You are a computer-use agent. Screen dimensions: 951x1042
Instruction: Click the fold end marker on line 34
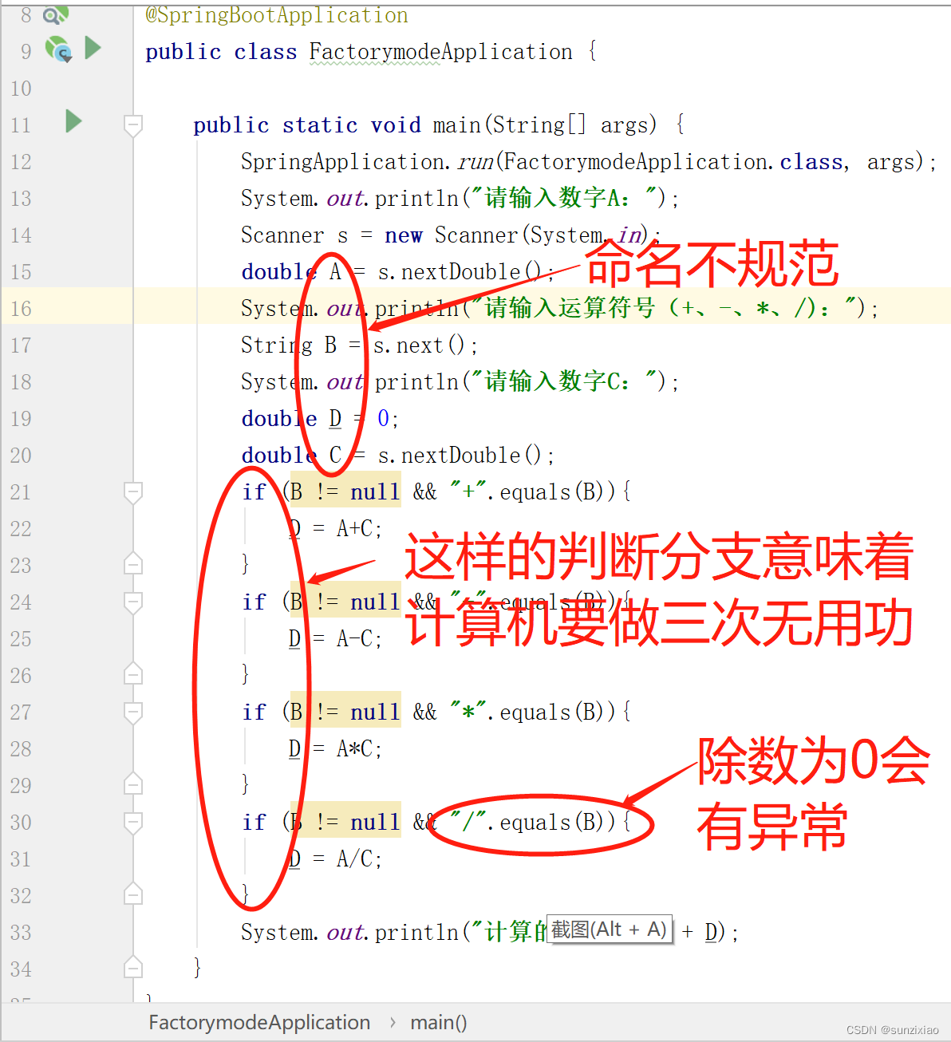[133, 968]
